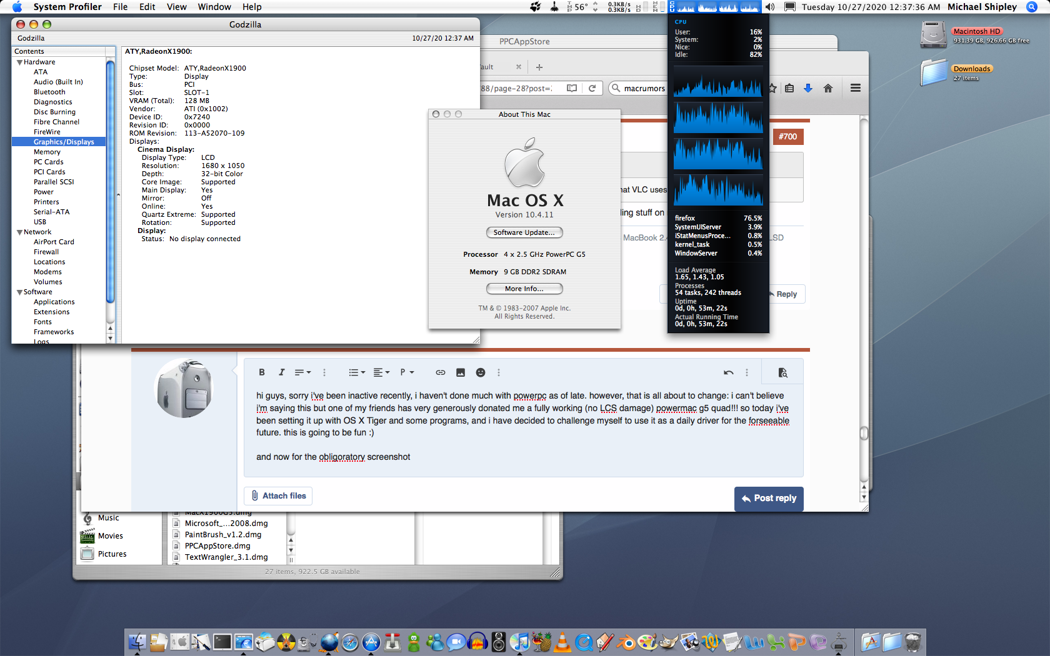Image resolution: width=1050 pixels, height=656 pixels.
Task: Click the Attach files button
Action: coord(278,496)
